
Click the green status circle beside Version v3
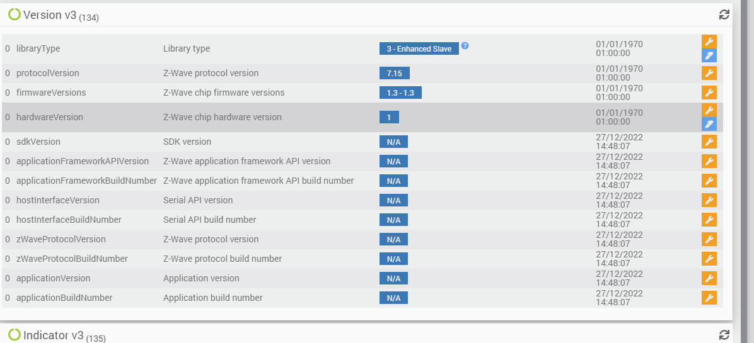(14, 14)
